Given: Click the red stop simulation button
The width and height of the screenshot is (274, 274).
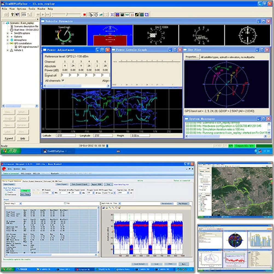Looking at the screenshot, I should 85,15.
